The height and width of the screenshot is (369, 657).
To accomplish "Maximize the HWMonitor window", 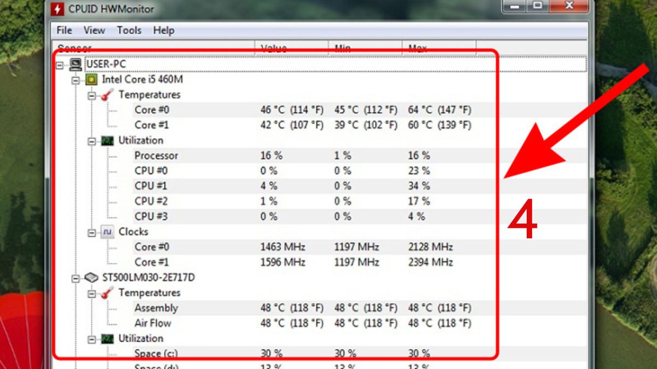I will tap(537, 5).
